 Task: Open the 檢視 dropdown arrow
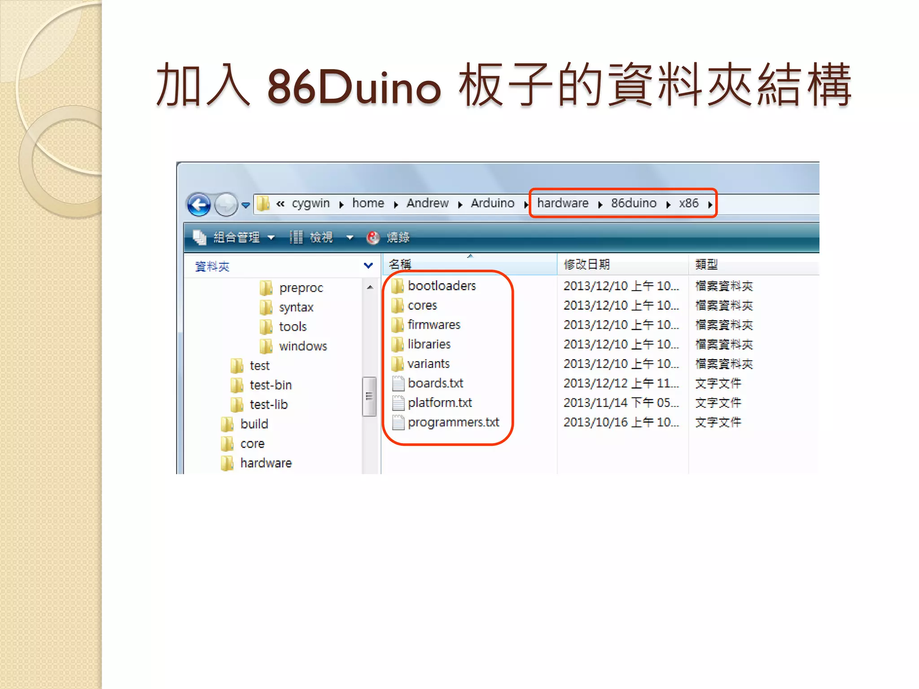[x=350, y=238]
